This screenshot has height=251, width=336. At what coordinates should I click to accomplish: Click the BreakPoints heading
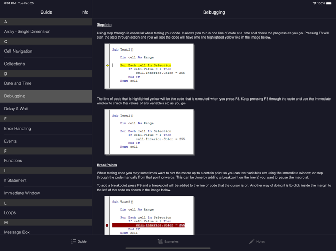(x=107, y=165)
